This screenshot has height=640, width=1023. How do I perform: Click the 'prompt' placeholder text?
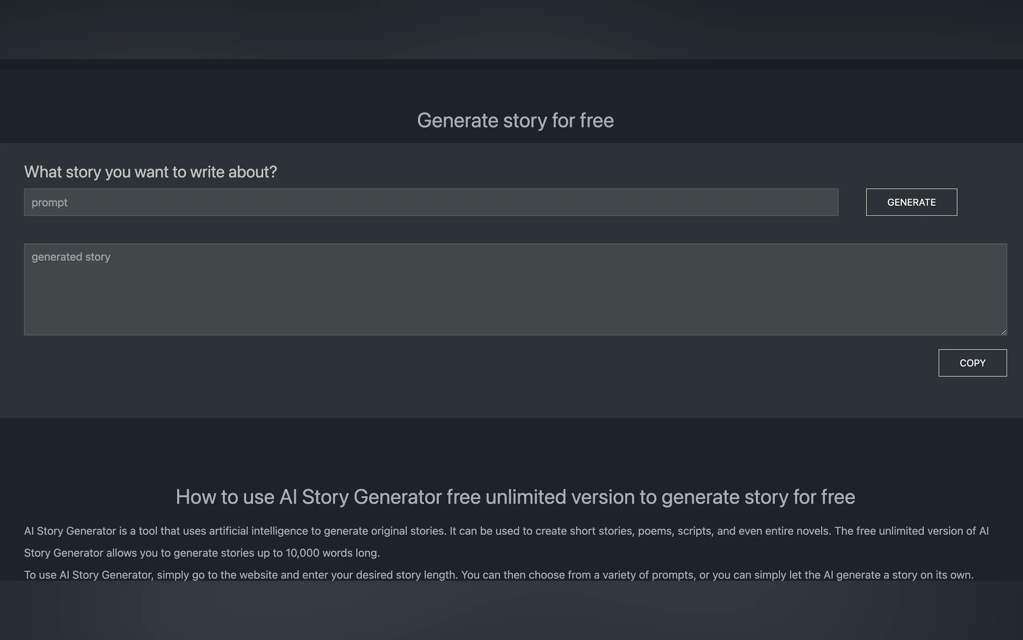(x=50, y=203)
